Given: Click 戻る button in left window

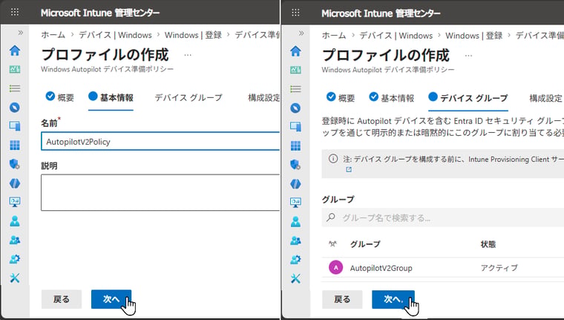Looking at the screenshot, I should coord(62,299).
